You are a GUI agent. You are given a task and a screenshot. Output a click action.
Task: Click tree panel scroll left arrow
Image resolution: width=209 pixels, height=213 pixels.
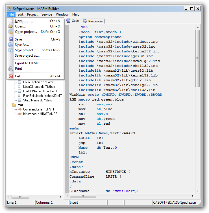[9, 197]
